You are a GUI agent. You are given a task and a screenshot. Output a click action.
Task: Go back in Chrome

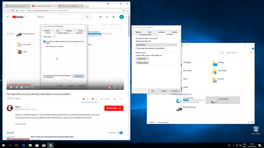[5, 10]
